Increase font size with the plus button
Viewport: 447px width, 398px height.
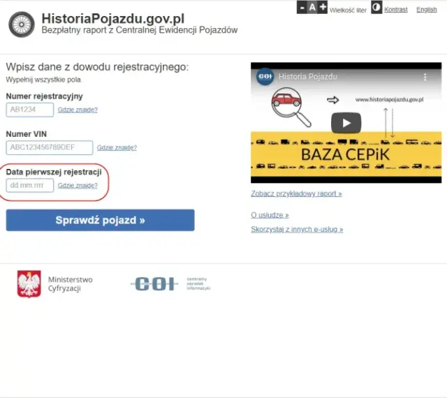click(323, 7)
